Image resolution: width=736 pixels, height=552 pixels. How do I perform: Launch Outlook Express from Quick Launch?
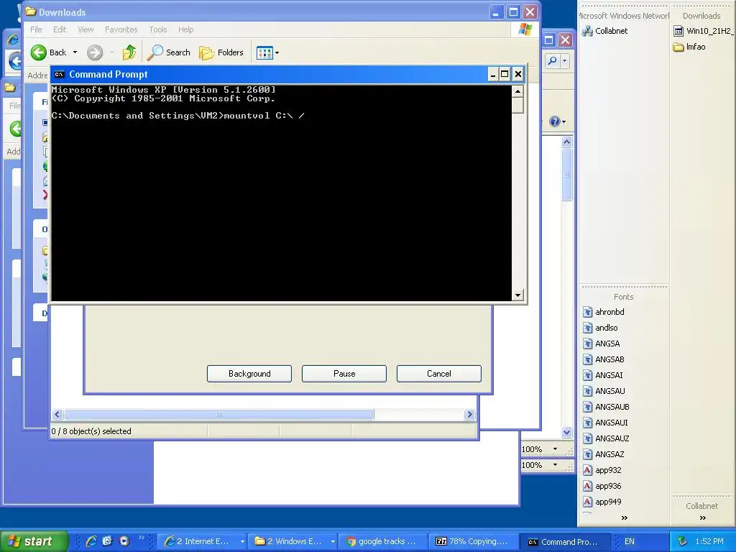pyautogui.click(x=108, y=541)
